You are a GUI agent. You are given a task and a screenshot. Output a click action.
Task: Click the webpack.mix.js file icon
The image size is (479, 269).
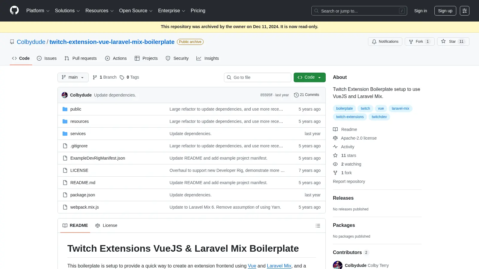click(65, 207)
